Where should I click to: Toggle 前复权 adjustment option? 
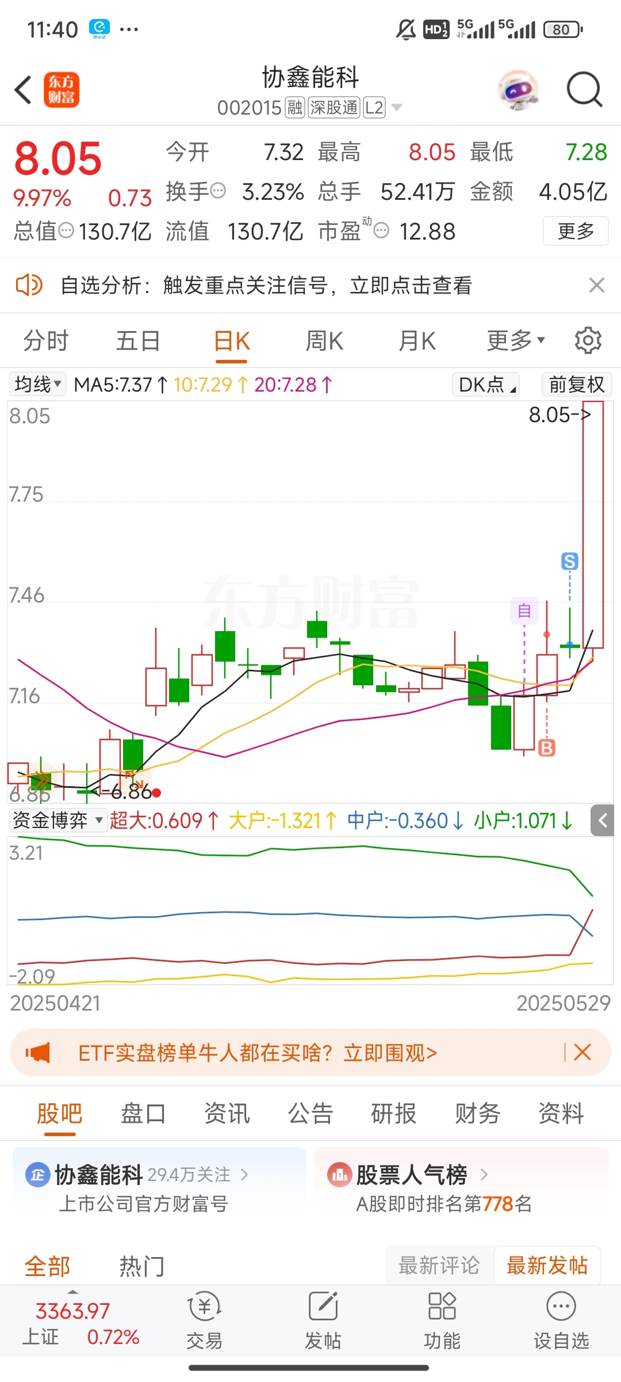coord(577,384)
